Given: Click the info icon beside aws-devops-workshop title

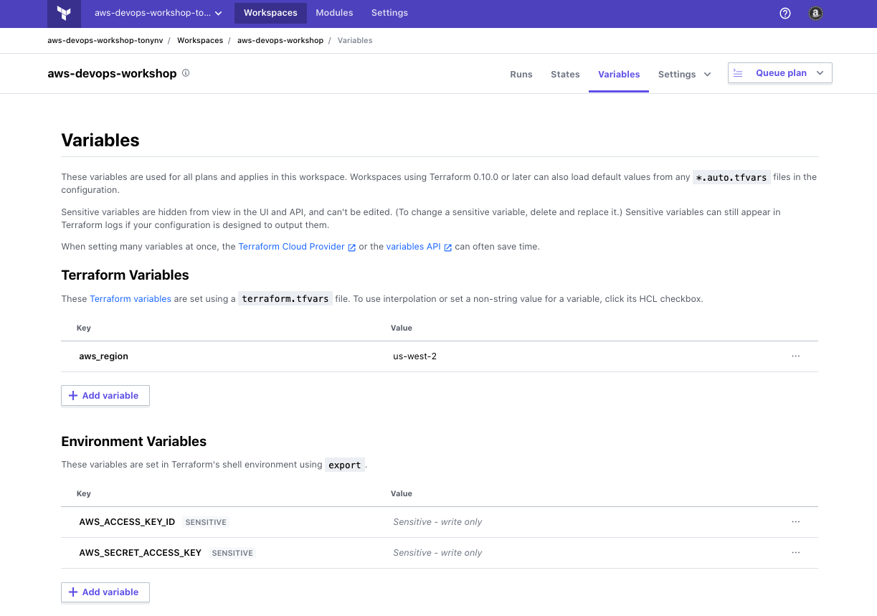Looking at the screenshot, I should 186,73.
